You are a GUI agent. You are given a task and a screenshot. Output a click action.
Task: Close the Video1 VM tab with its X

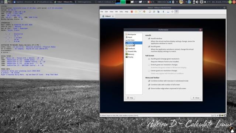[x=113, y=16]
